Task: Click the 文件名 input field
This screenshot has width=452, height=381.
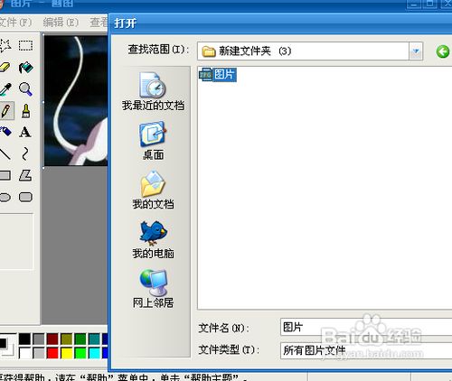Action: (x=366, y=327)
